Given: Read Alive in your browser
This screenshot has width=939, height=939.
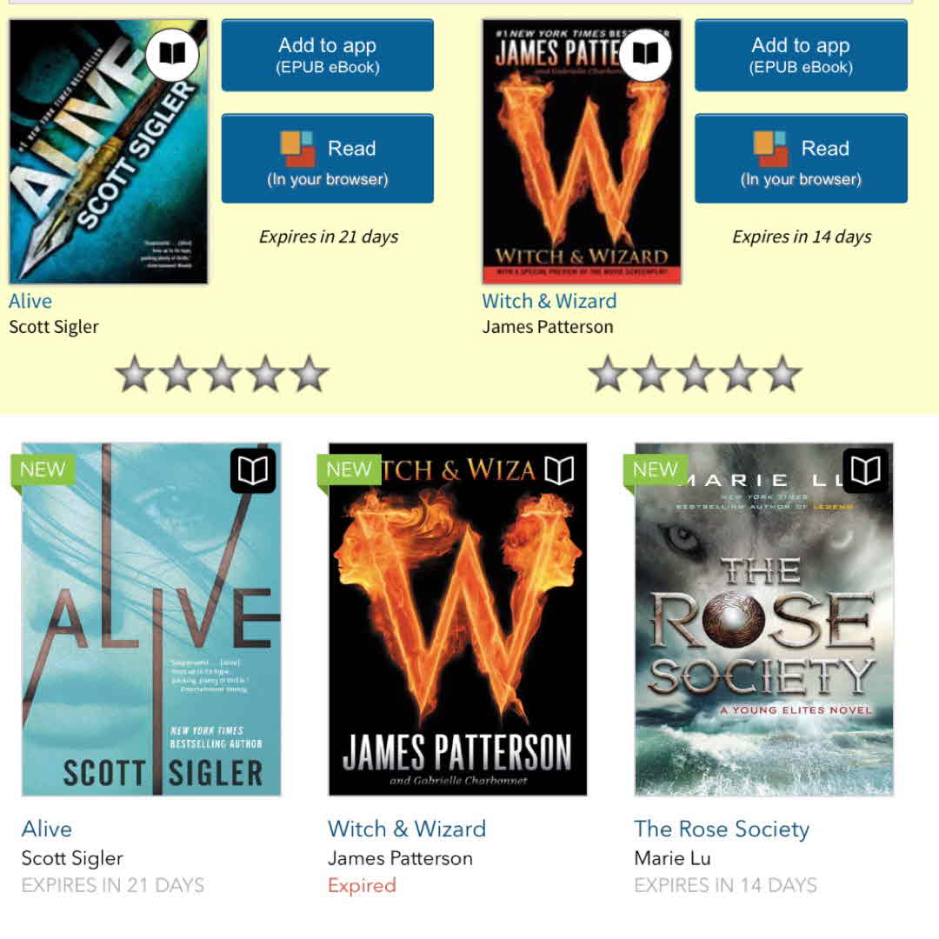Looking at the screenshot, I should point(328,159).
